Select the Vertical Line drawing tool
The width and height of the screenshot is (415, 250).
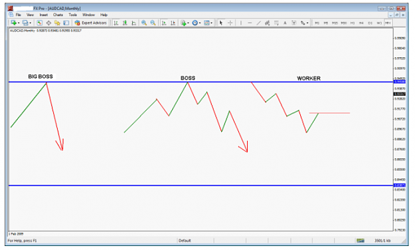click(x=241, y=23)
